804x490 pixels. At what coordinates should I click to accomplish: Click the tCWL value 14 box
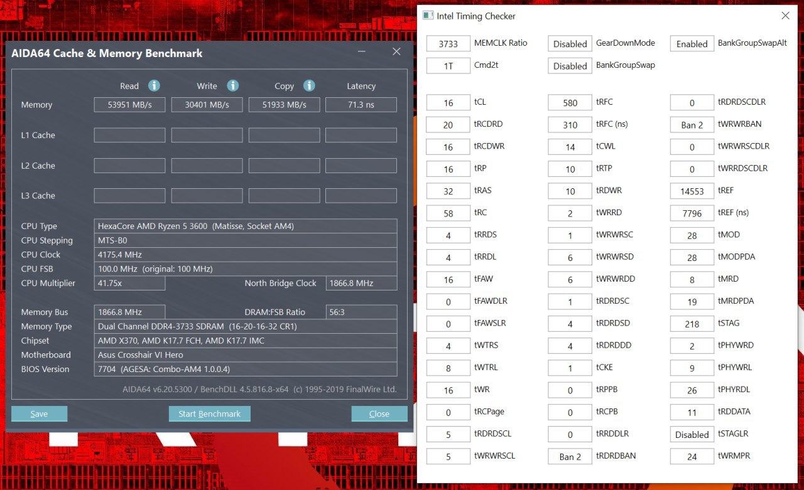tap(570, 147)
